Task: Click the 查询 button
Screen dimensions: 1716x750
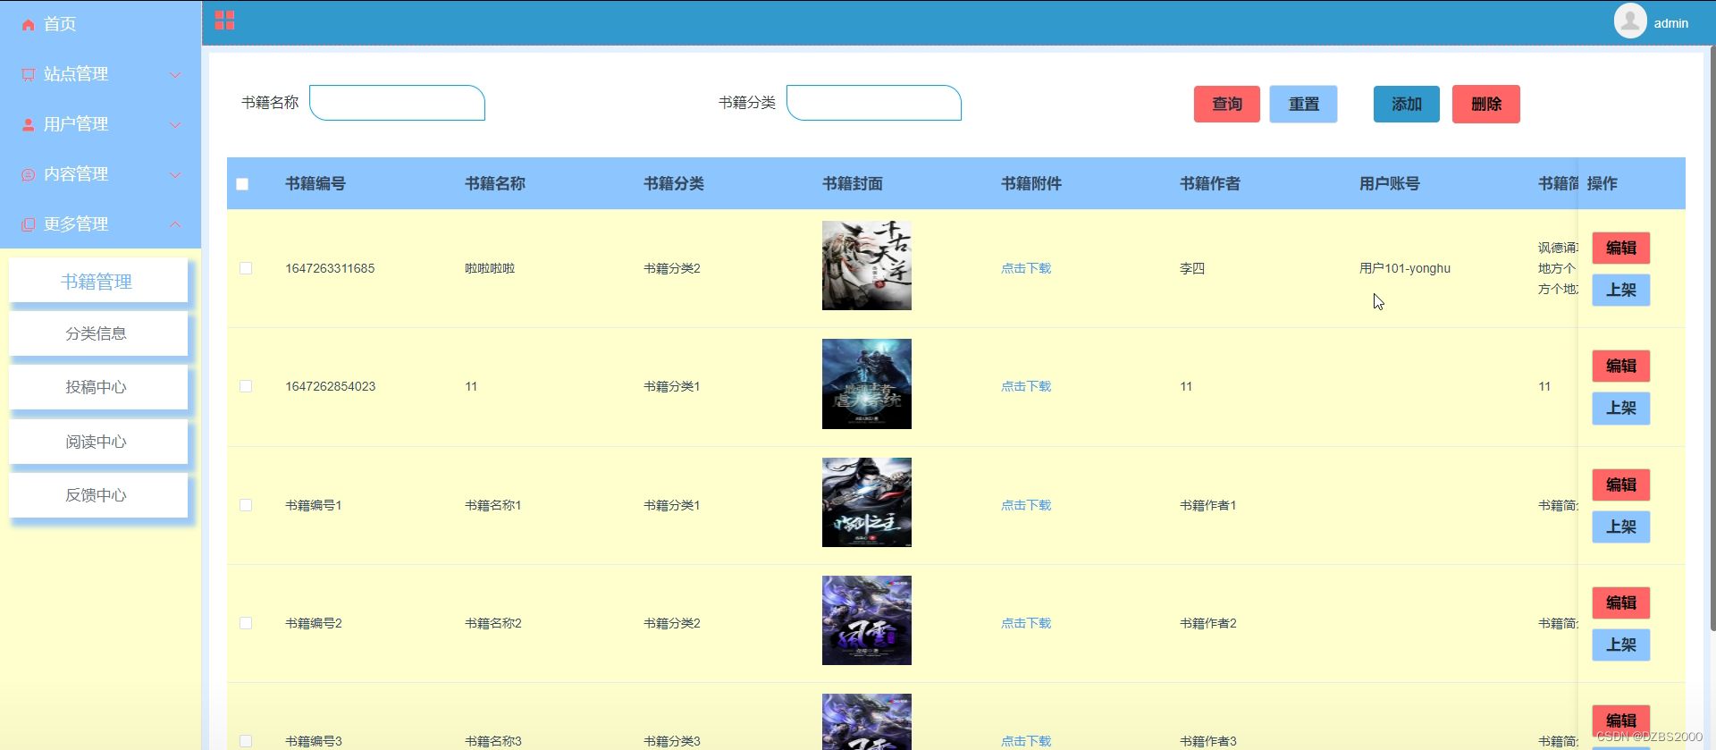Action: (1227, 104)
